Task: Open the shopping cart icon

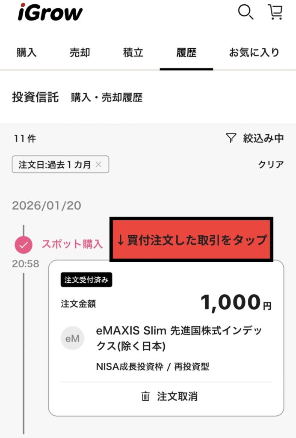Action: [x=275, y=12]
